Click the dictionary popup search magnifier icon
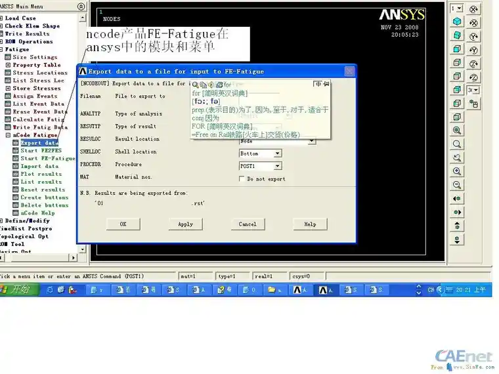499x374 pixels. tap(195, 85)
